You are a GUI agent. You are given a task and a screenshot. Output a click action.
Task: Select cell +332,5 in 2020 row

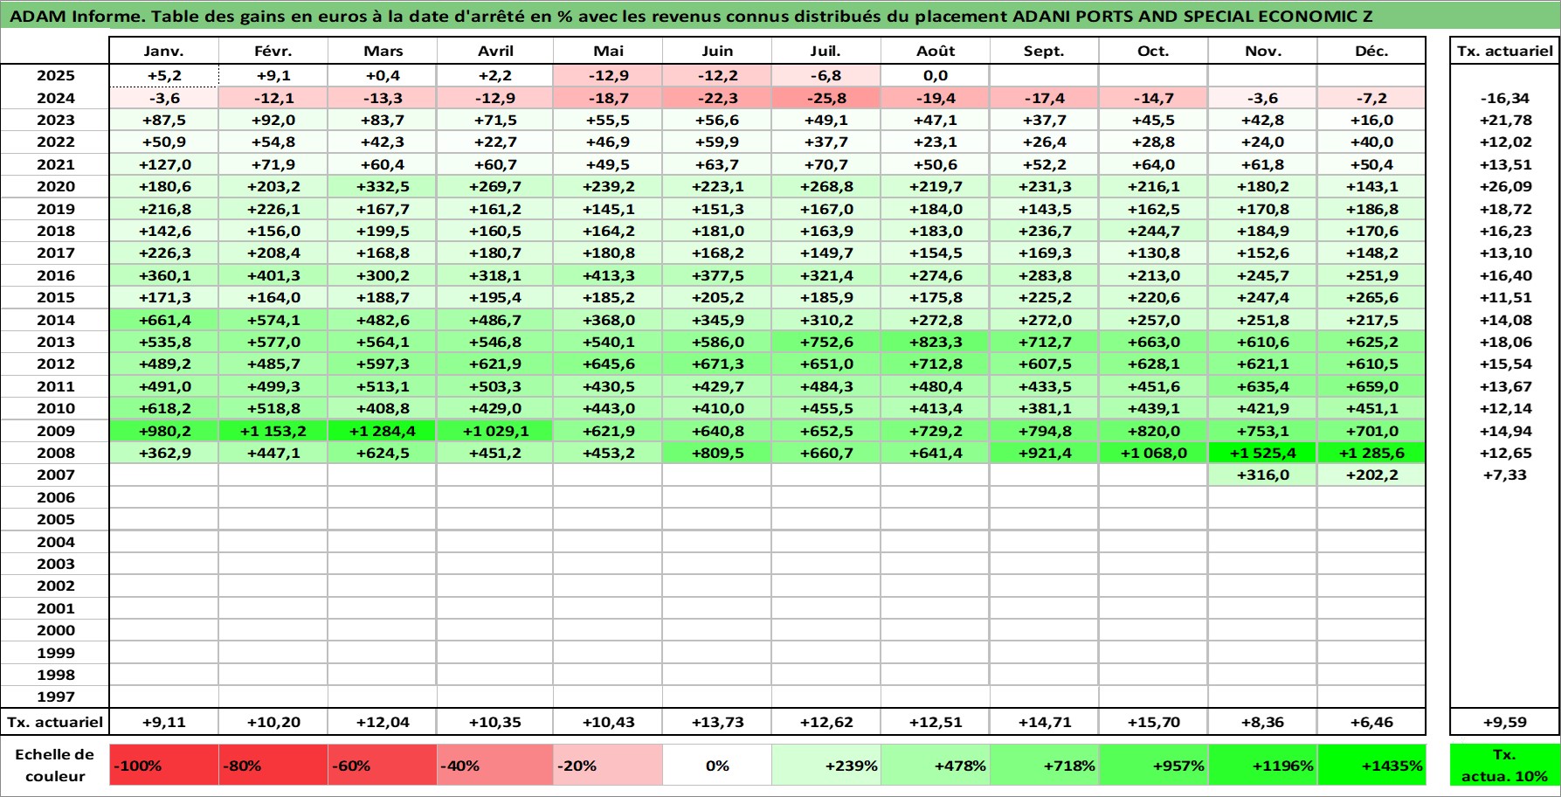(383, 186)
